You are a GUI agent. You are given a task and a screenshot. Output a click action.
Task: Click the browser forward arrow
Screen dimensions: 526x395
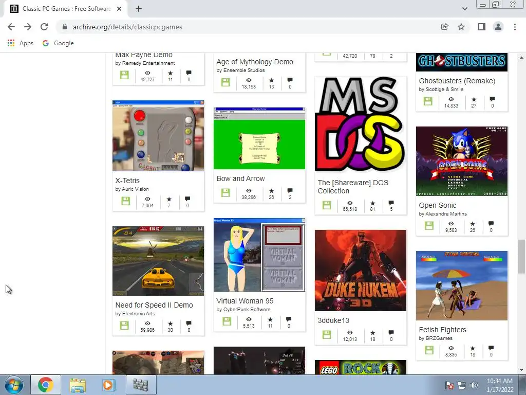(28, 27)
